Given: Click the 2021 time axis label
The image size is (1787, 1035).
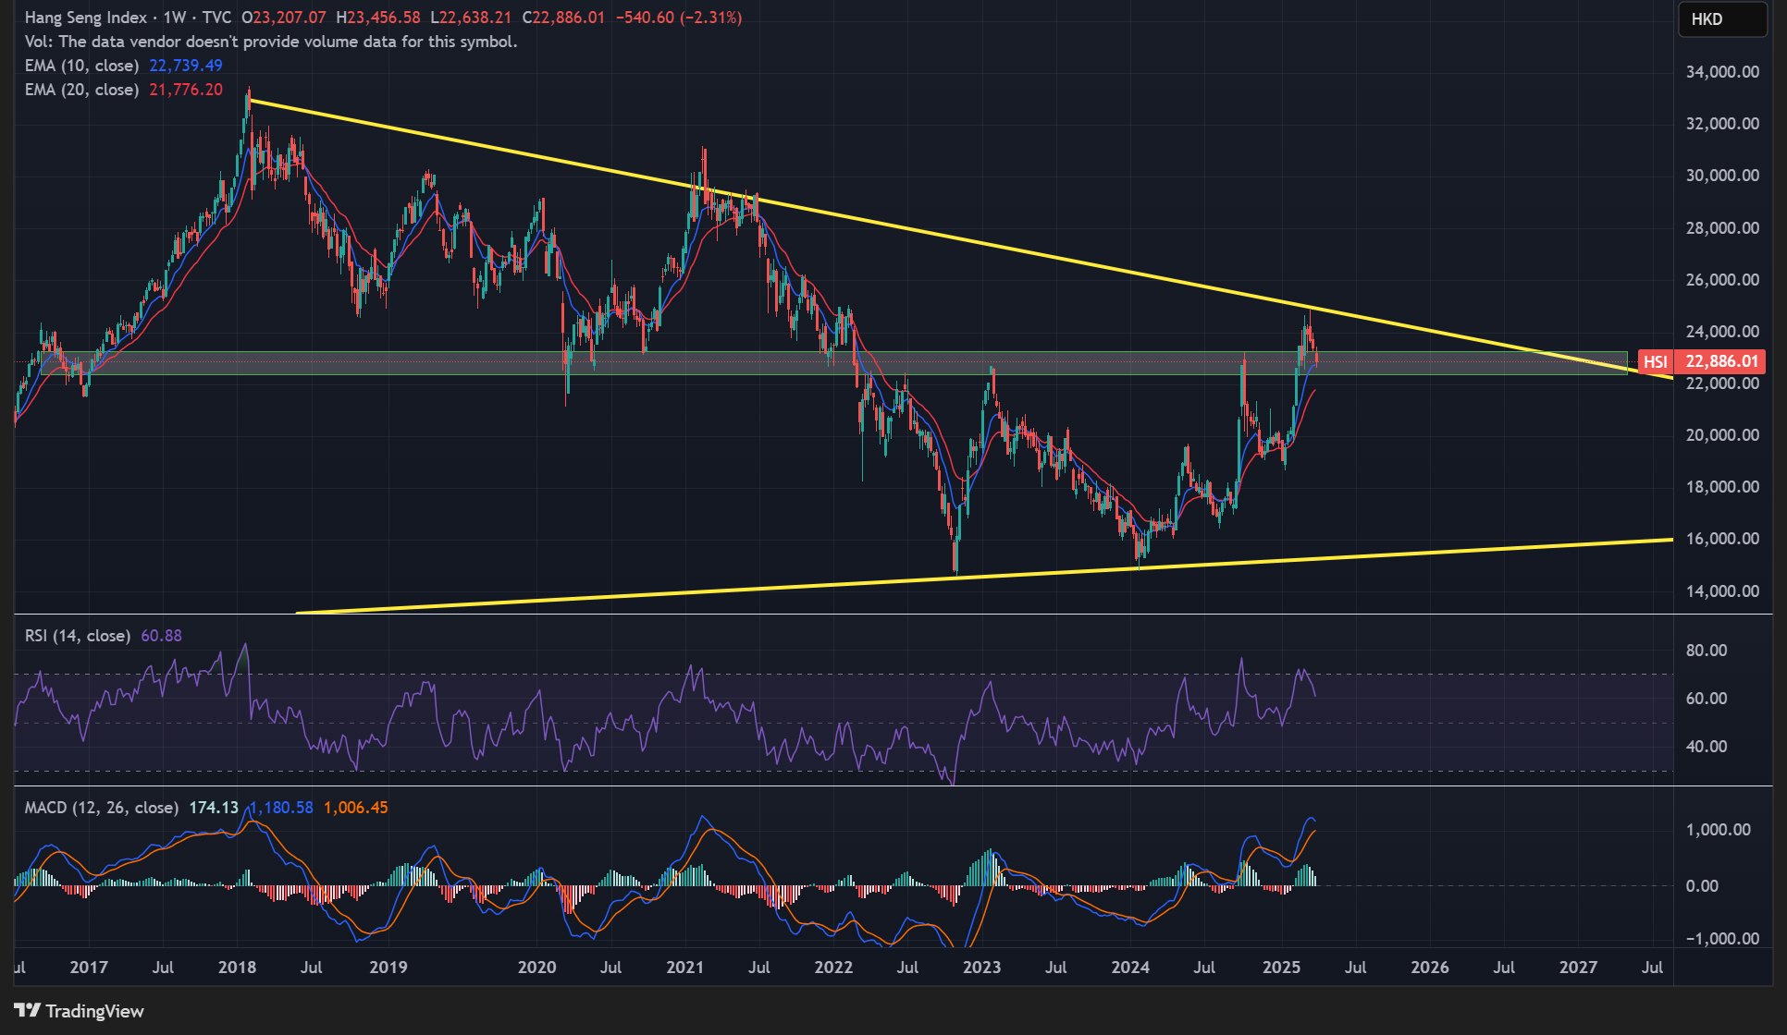Looking at the screenshot, I should tap(684, 968).
